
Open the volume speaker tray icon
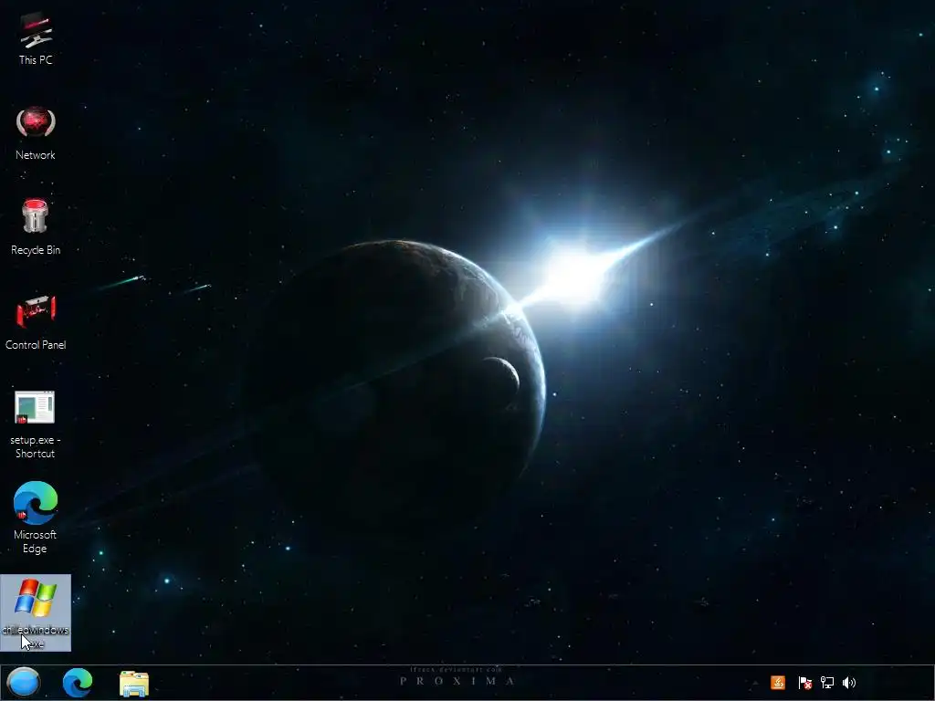849,683
